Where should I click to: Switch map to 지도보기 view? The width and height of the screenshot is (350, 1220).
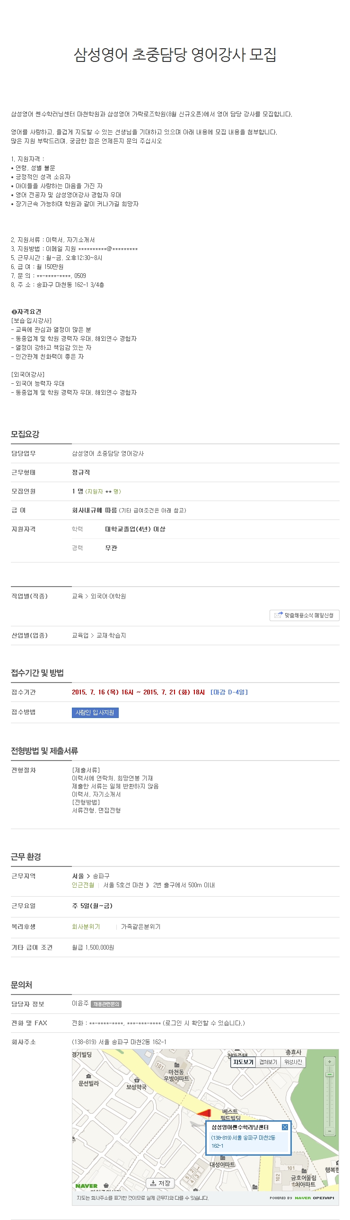click(244, 1062)
